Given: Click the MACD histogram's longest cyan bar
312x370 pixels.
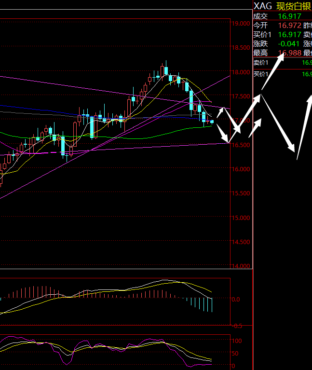Looking at the screenshot, I should pos(212,305).
